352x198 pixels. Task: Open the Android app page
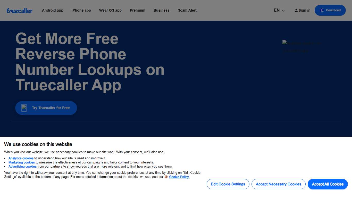[x=53, y=10]
